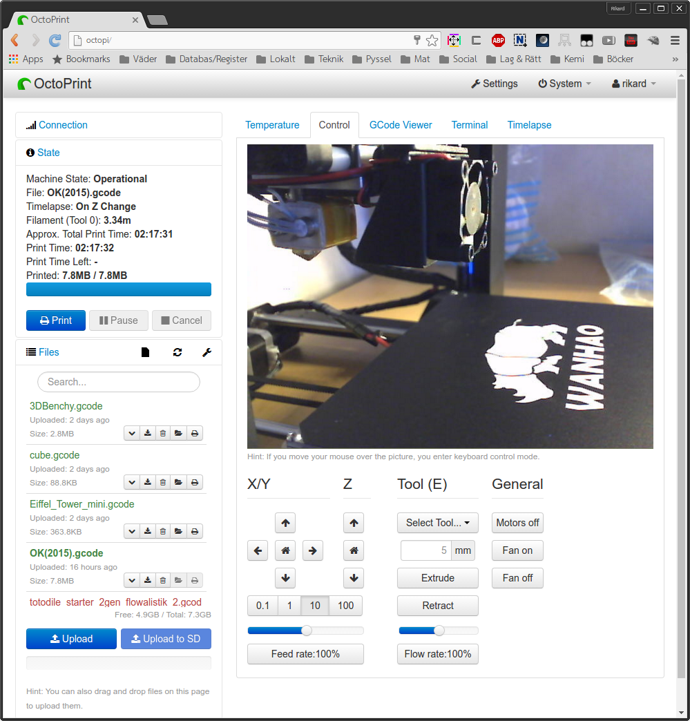The width and height of the screenshot is (690, 721).
Task: Home the X/Y axes
Action: click(x=285, y=550)
